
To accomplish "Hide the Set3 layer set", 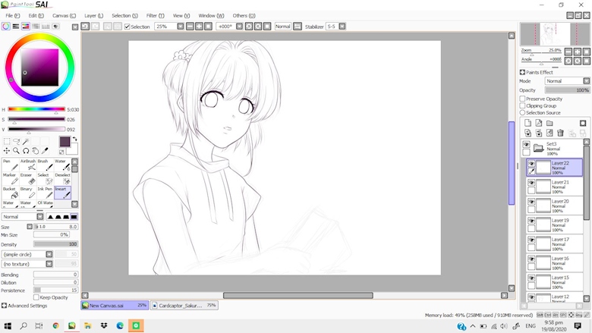I will pyautogui.click(x=526, y=144).
